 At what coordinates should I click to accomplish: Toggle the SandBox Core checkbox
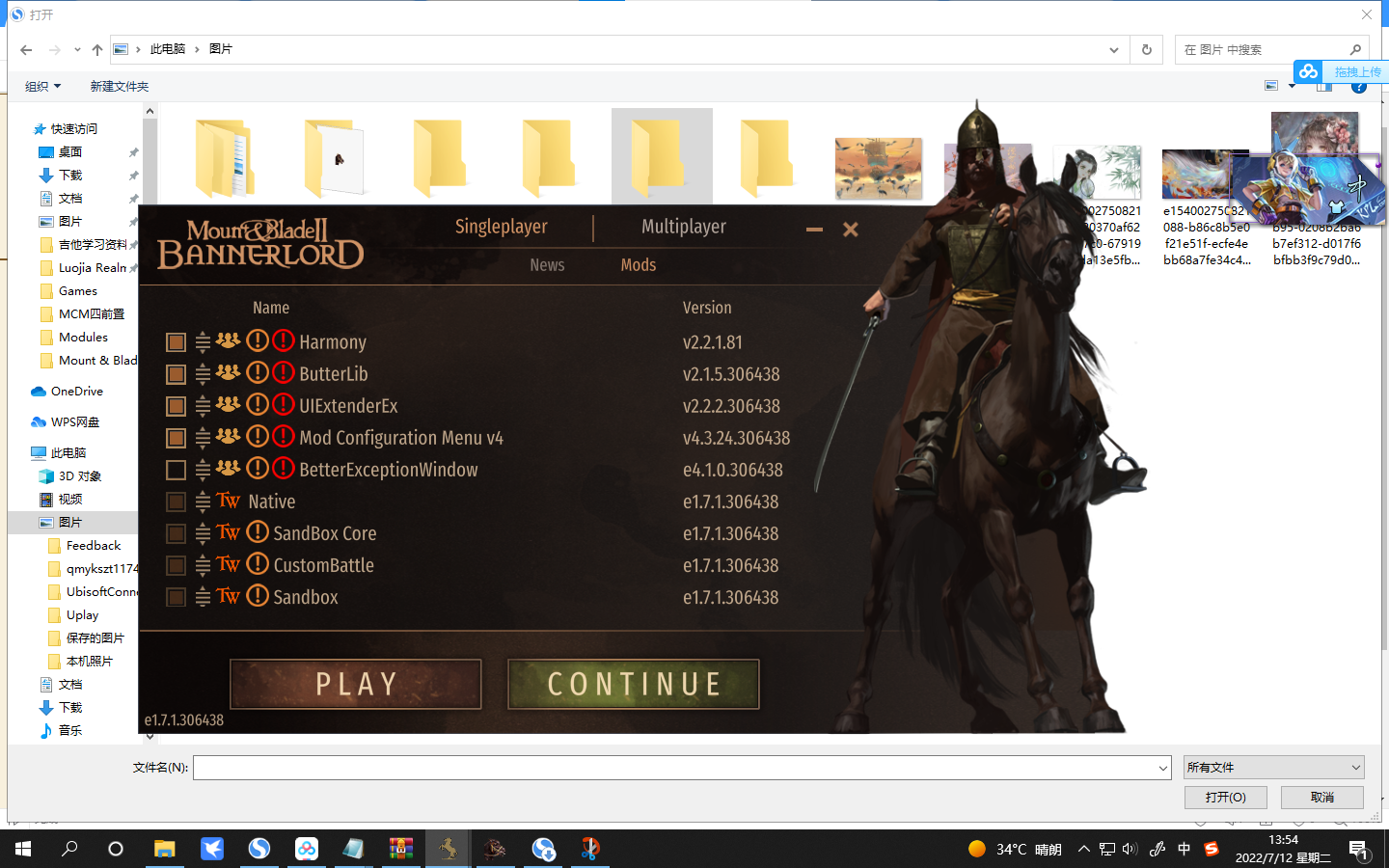(x=176, y=533)
